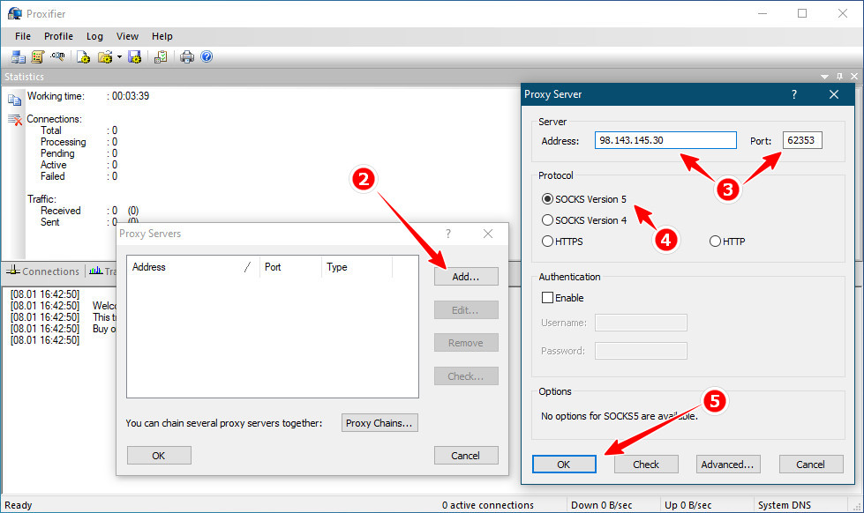Click the server Address input field

click(x=665, y=140)
